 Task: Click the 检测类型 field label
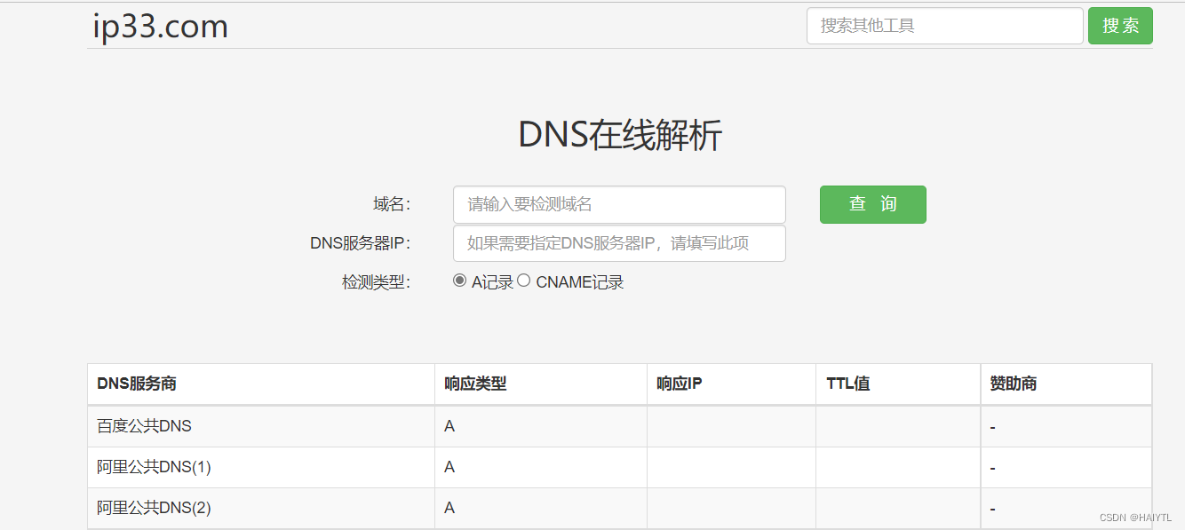point(377,282)
